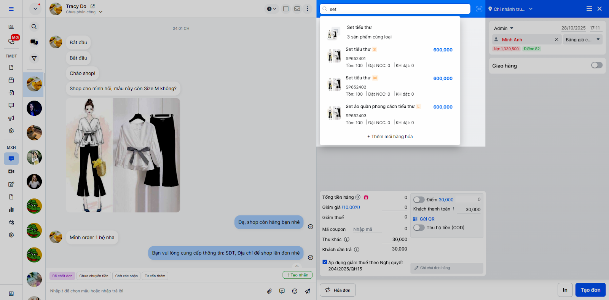Open the Chưa phân công assignment dropdown
The width and height of the screenshot is (609, 300).
[x=84, y=12]
